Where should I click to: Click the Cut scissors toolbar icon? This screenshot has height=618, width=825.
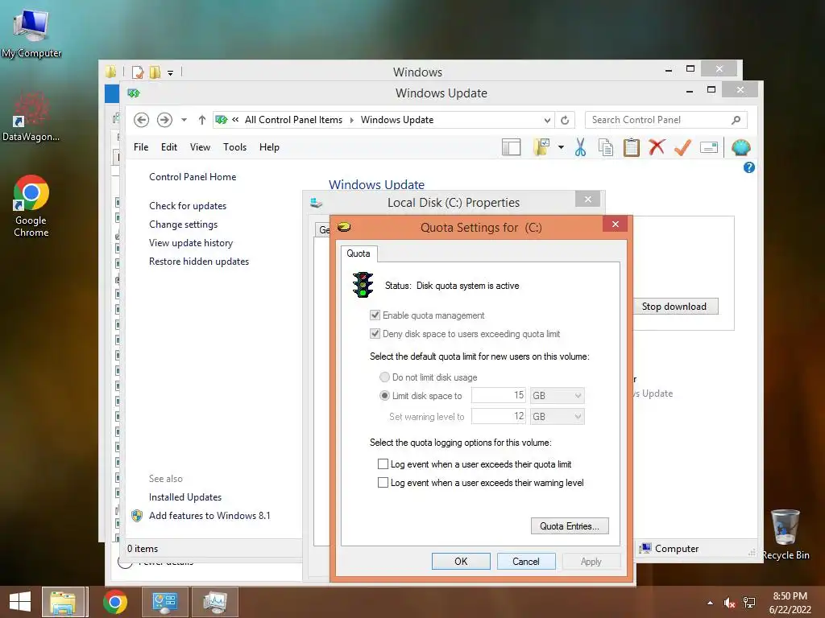pos(580,148)
